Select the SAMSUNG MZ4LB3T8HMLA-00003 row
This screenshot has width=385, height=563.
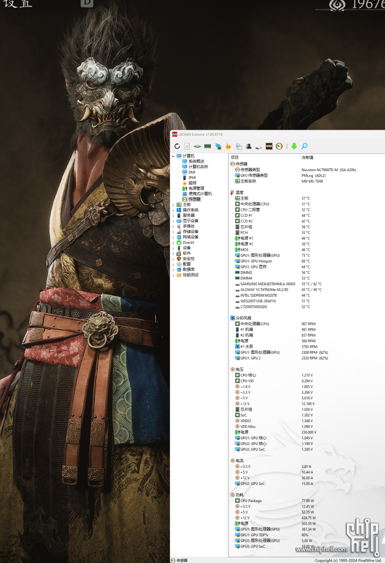[268, 284]
